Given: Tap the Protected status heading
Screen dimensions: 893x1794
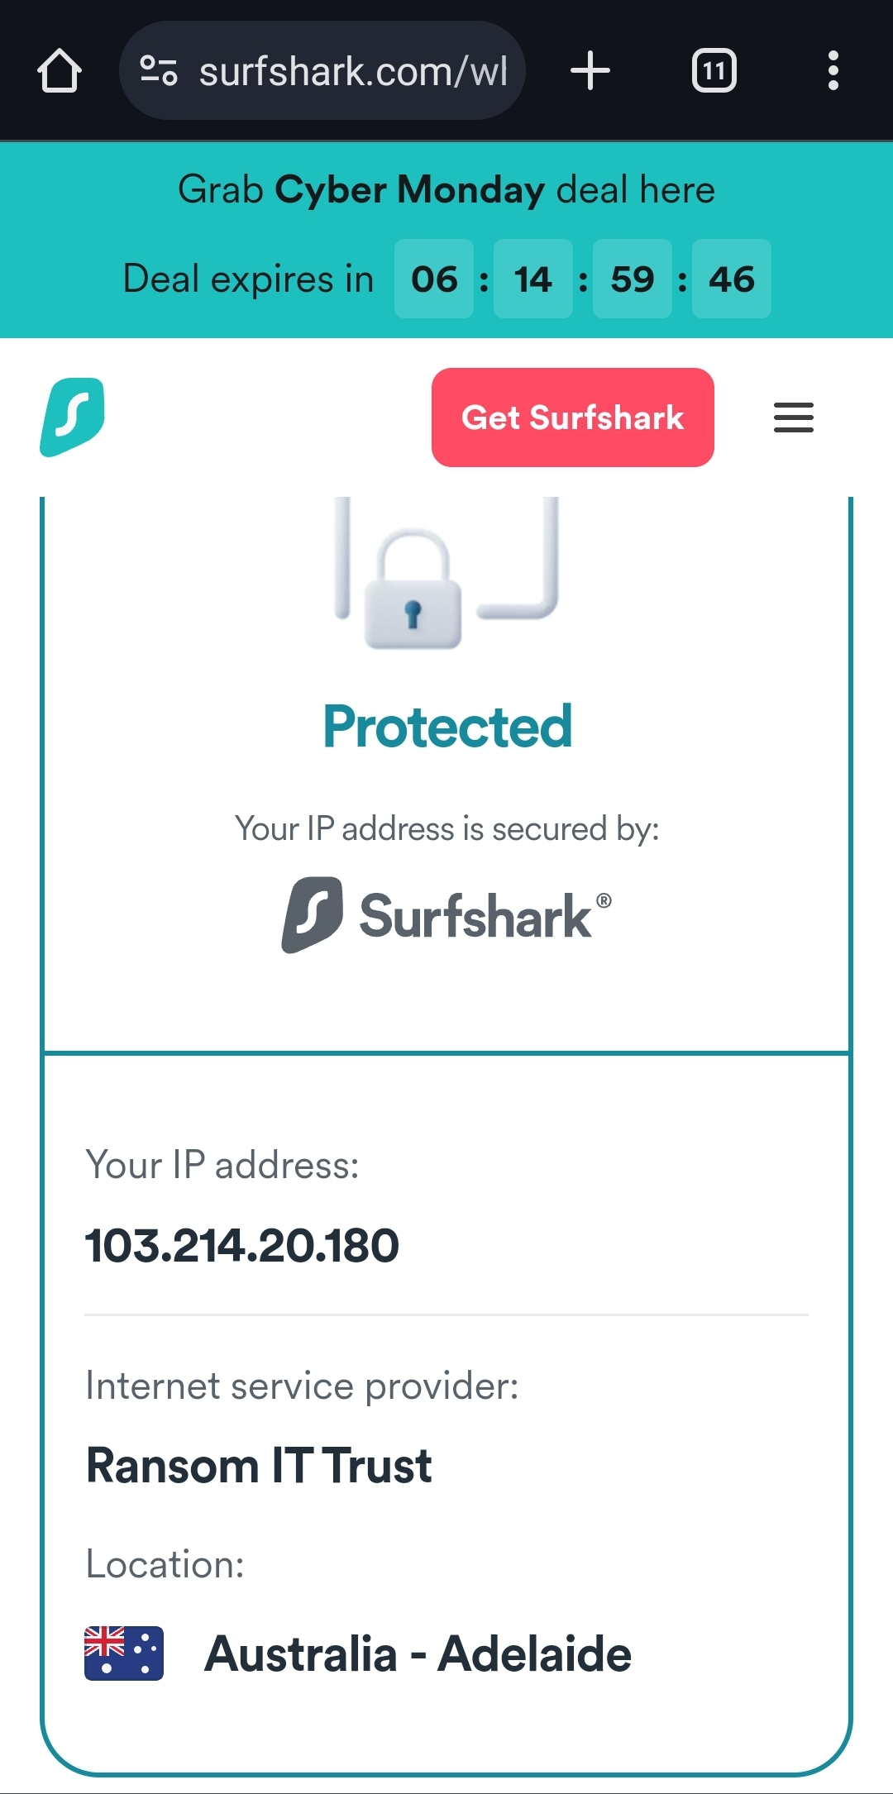Looking at the screenshot, I should [x=447, y=726].
